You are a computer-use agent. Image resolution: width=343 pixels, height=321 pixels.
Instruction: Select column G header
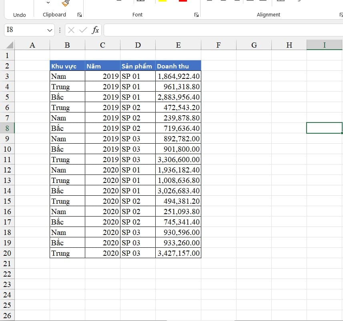[x=254, y=45]
